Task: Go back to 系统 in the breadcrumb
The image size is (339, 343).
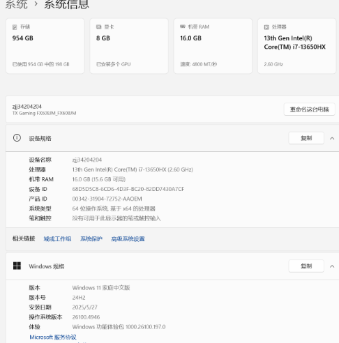Action: 16,4
